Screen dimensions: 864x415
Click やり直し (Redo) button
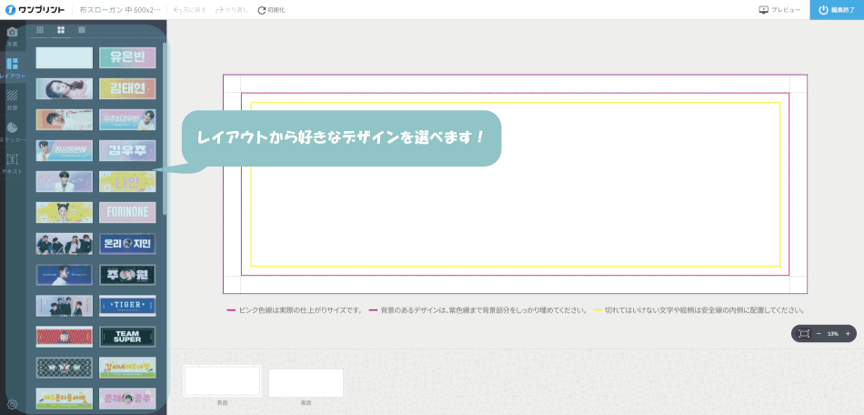click(x=231, y=10)
